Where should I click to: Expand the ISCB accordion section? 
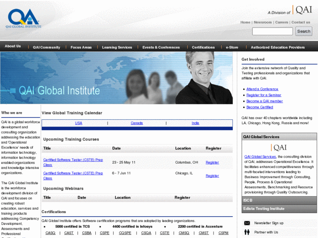[x=279, y=200]
